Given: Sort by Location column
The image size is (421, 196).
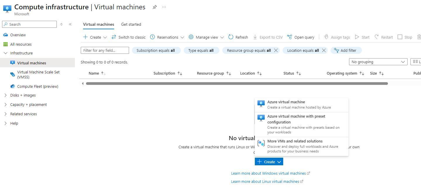Looking at the screenshot, I should coord(251,73).
